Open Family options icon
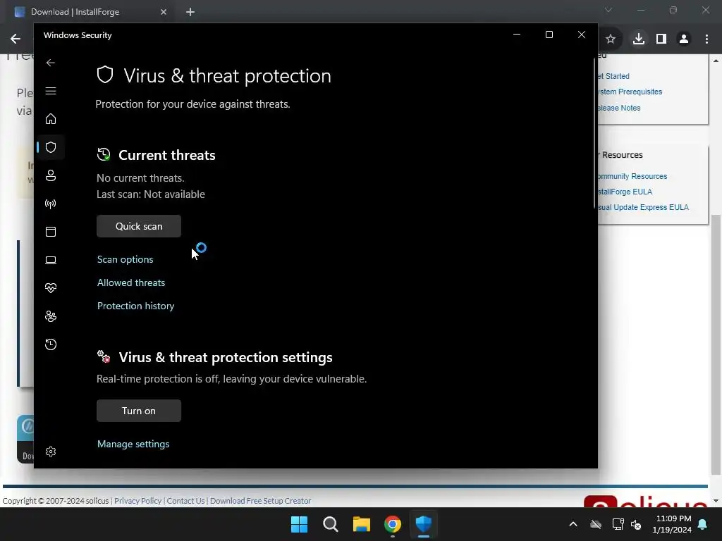 (51, 316)
